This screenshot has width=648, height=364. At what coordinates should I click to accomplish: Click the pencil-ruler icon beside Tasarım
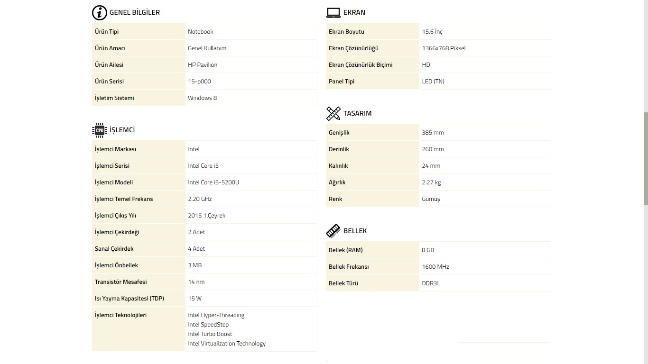pyautogui.click(x=333, y=114)
